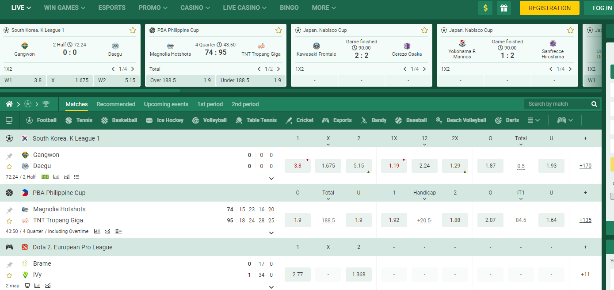The height and width of the screenshot is (290, 614).
Task: Filter live matches by Beach Volleyball
Action: (461, 120)
